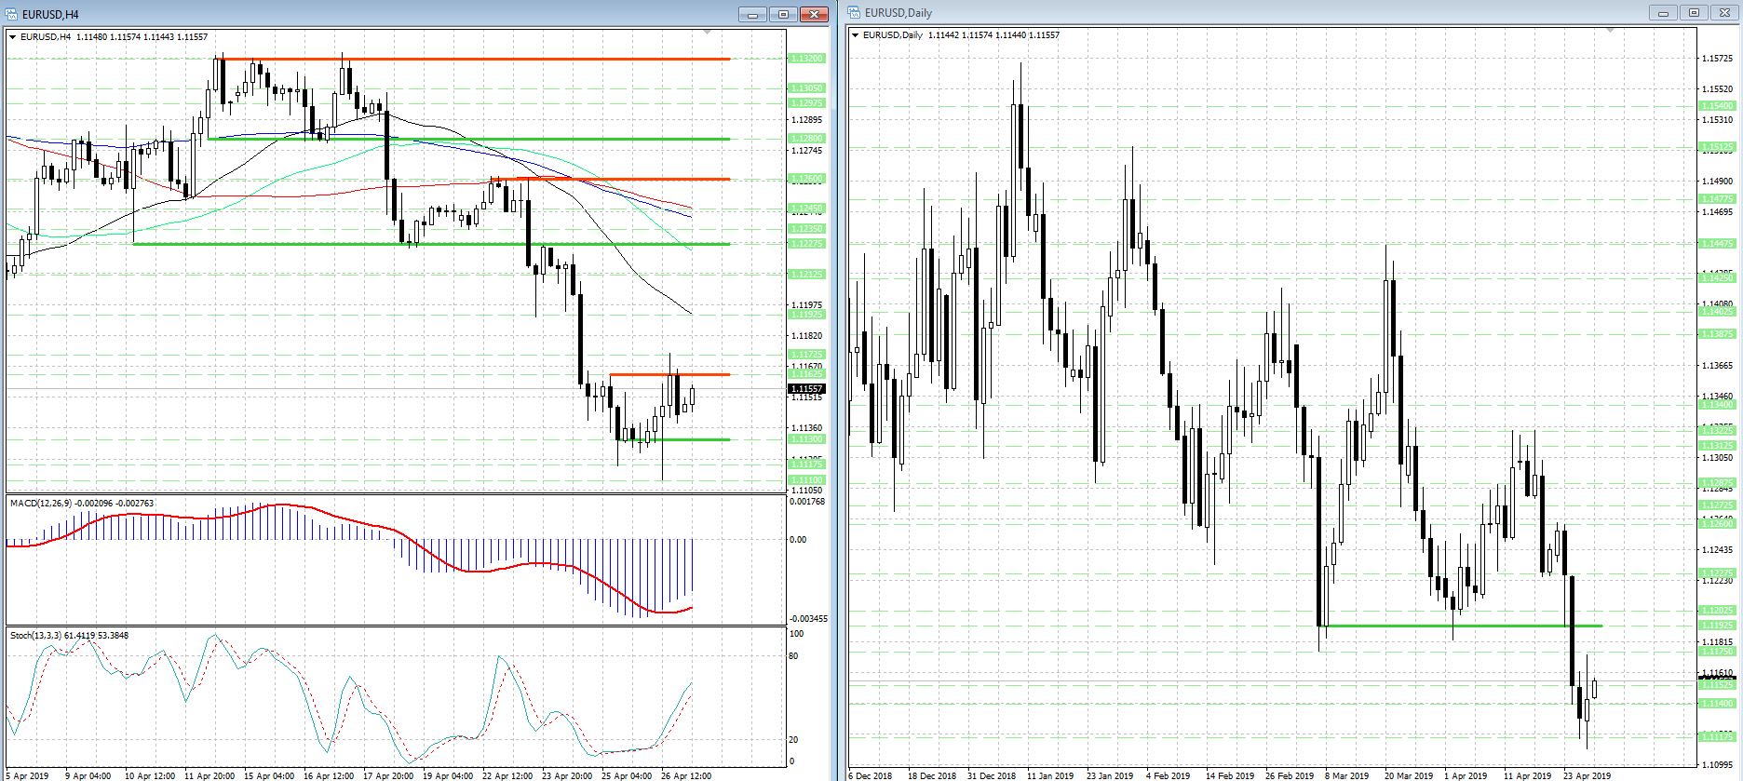Maximize the EURUSD,Daily chart window
This screenshot has width=1743, height=781.
1693,13
